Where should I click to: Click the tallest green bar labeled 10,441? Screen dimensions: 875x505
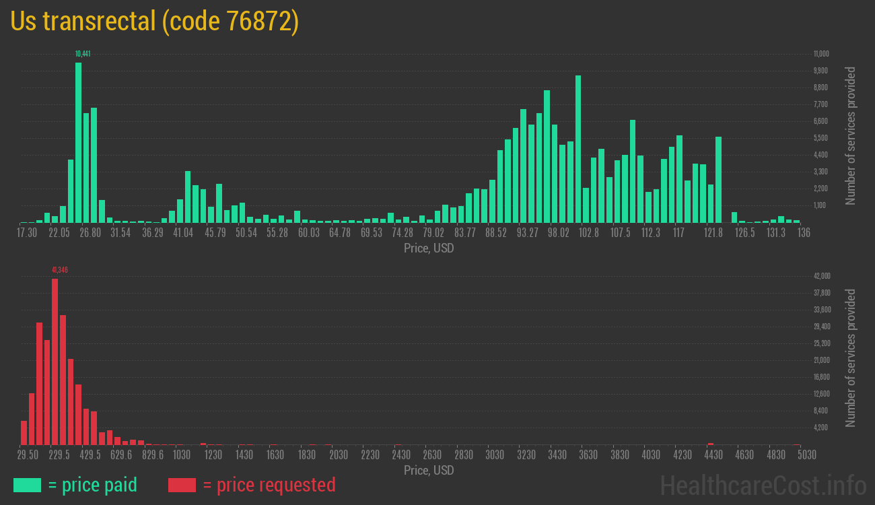[x=79, y=143]
